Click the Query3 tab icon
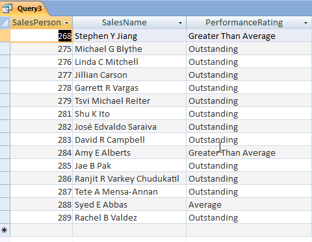The image size is (312, 242). click(7, 8)
